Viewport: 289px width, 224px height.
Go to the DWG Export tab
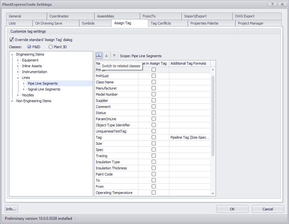click(x=257, y=16)
